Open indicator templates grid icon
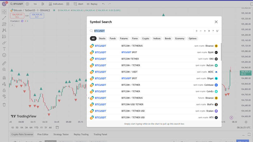Viewport: 253px width, 142px height. click(x=68, y=4)
